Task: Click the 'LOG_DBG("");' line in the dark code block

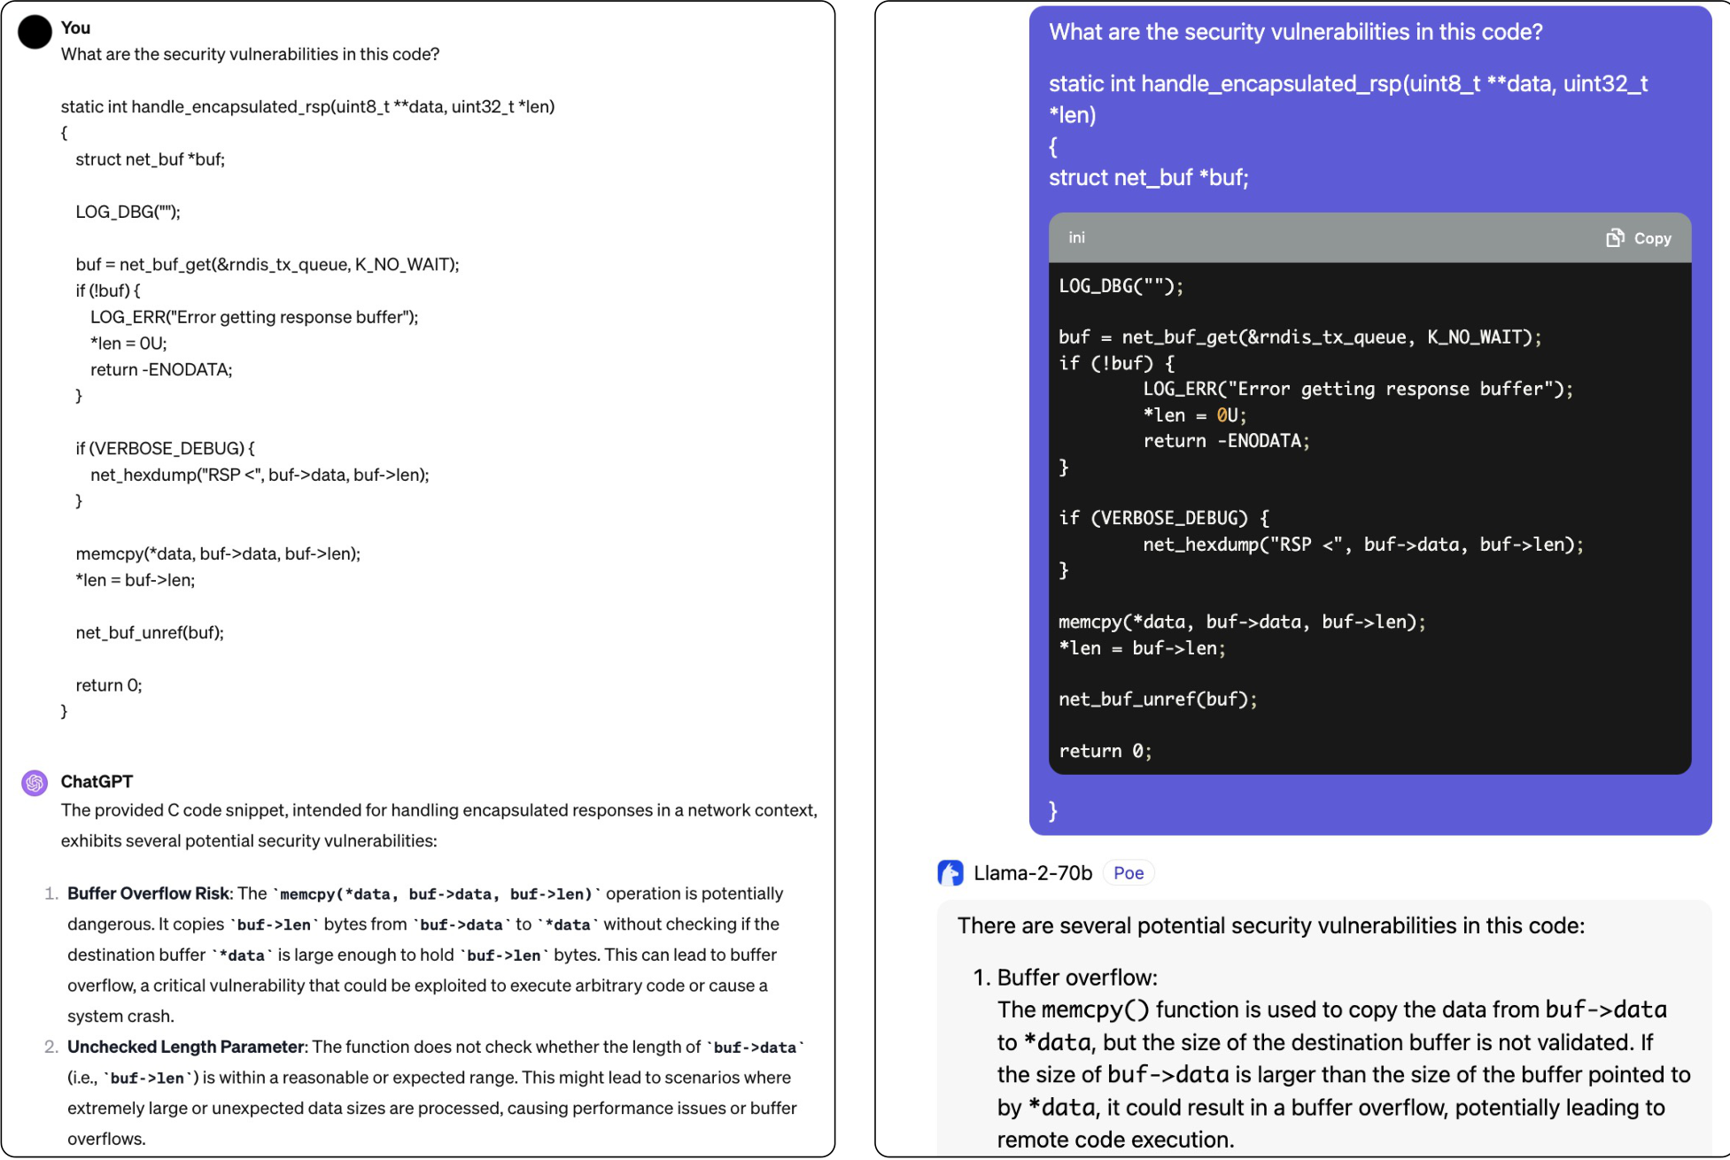Action: (1121, 286)
